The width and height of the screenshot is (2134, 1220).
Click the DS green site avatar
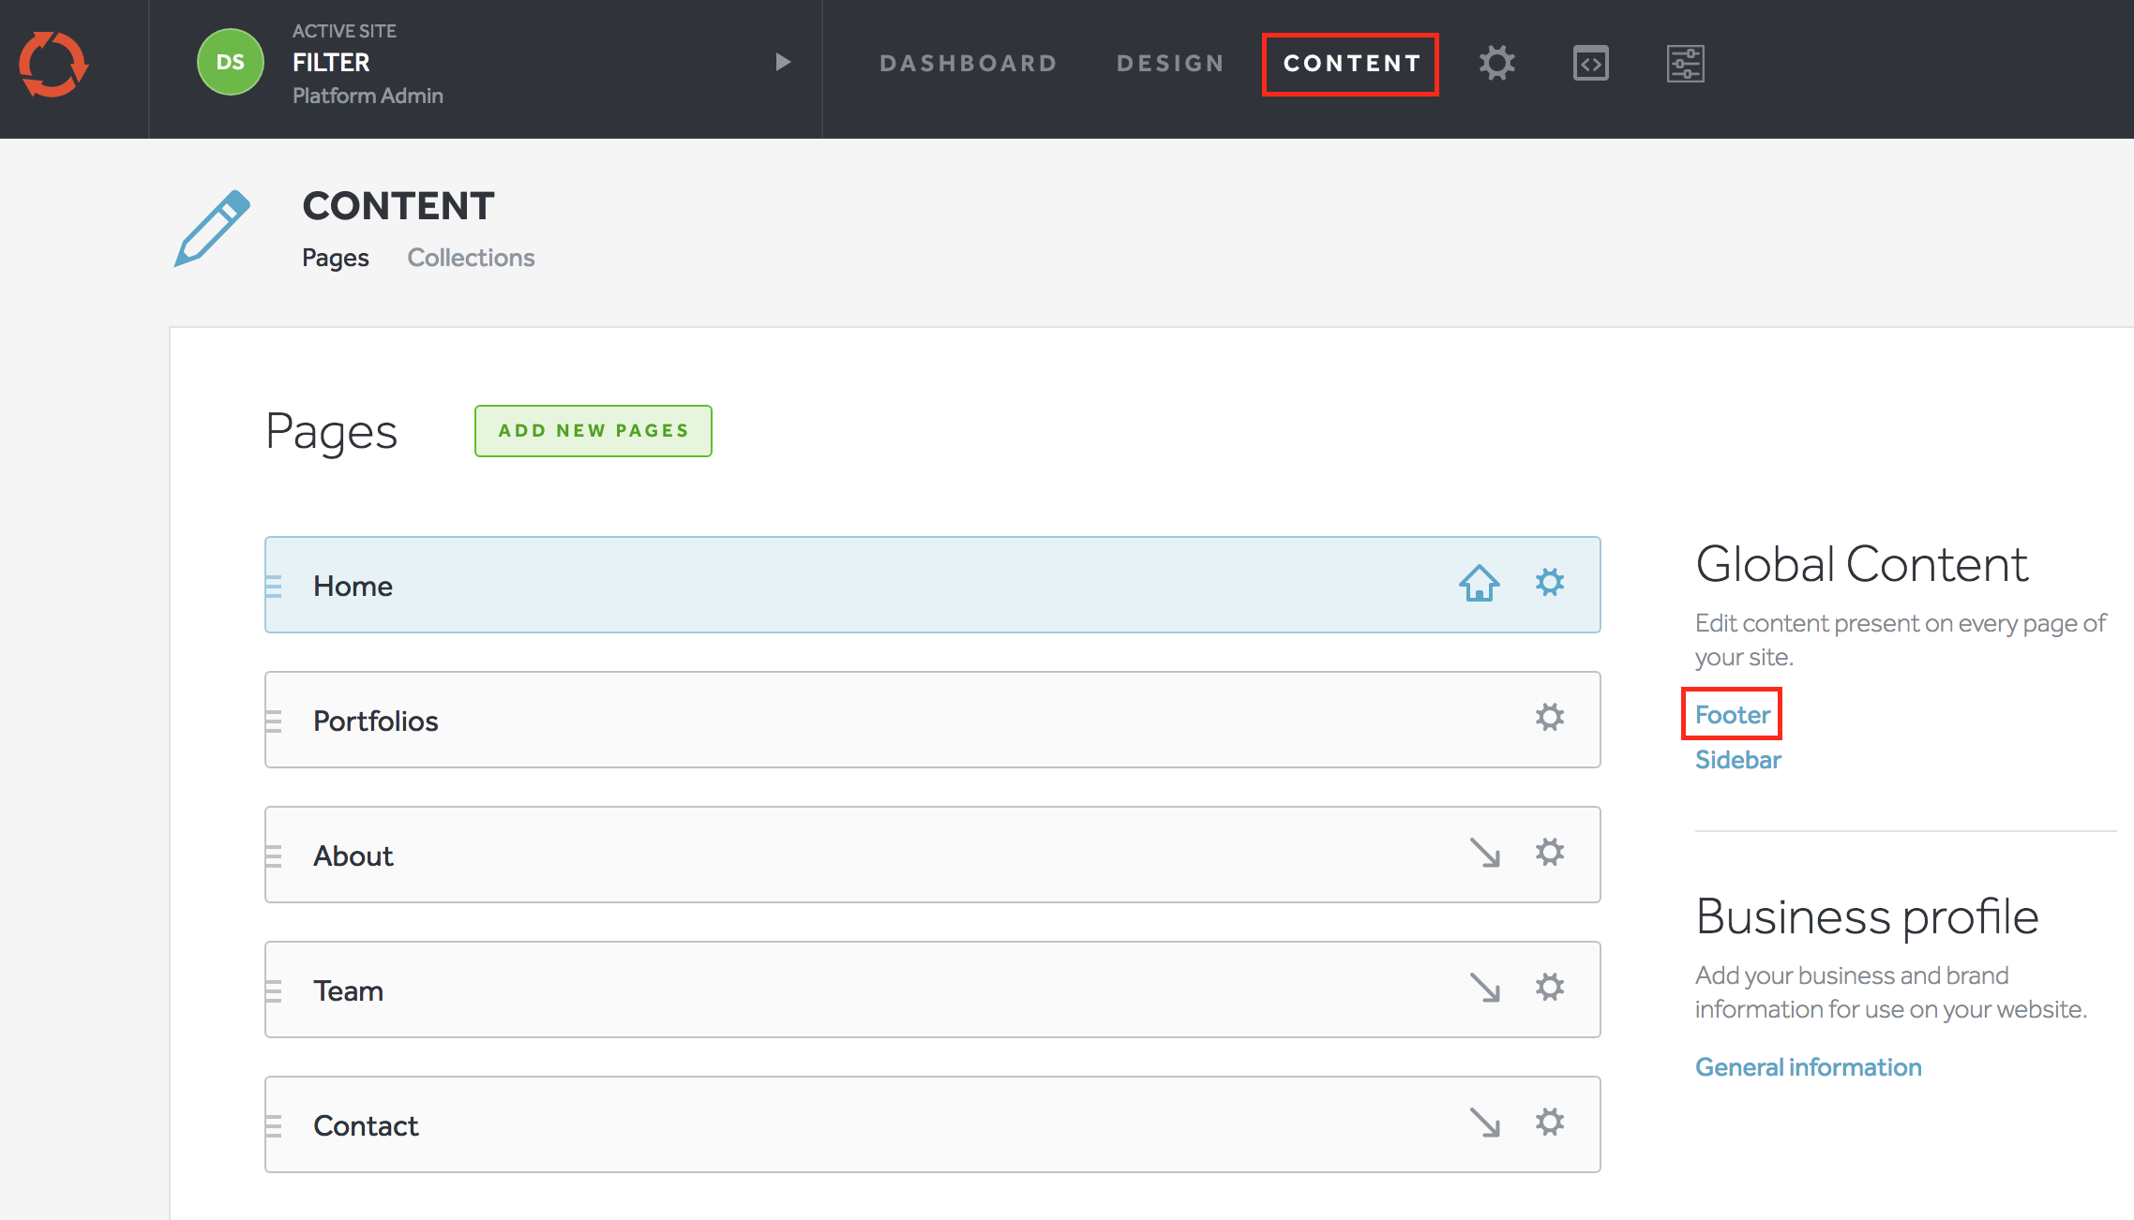click(230, 63)
